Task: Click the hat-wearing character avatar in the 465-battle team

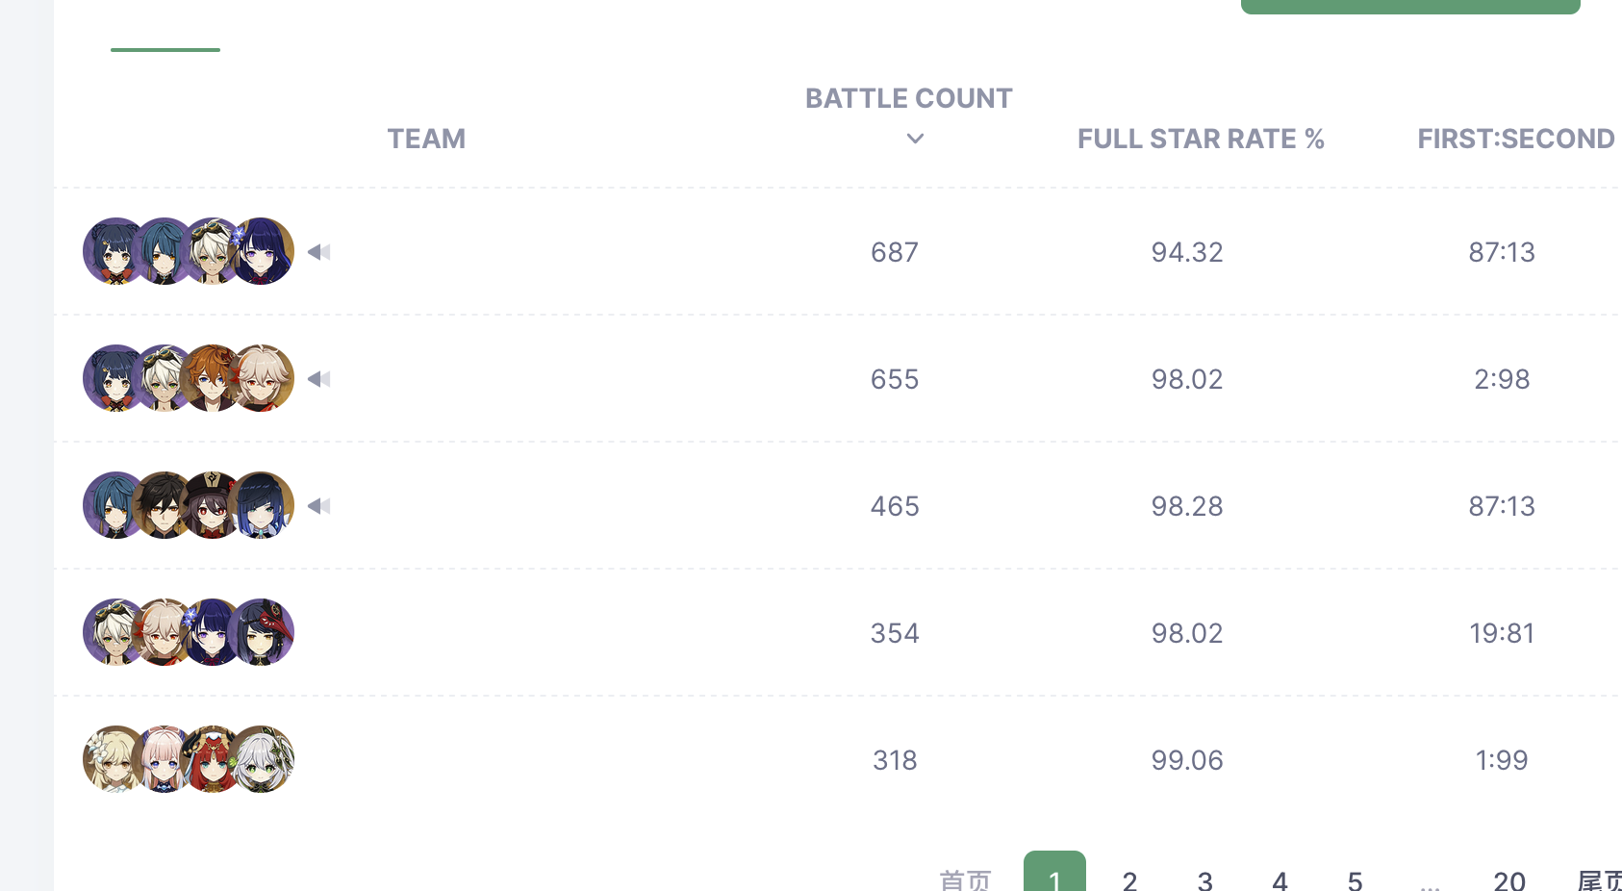Action: pyautogui.click(x=213, y=505)
